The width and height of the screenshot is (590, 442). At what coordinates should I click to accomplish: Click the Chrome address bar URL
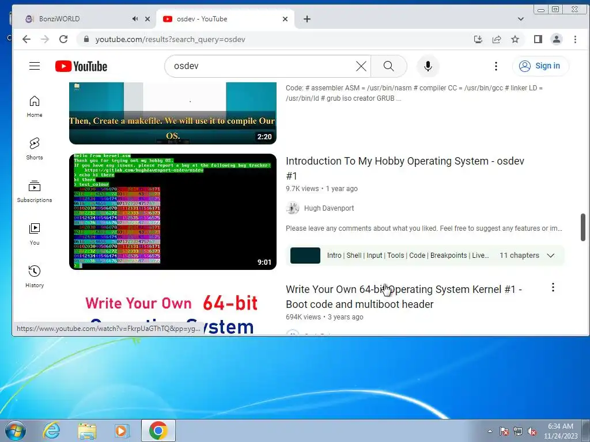pos(171,39)
